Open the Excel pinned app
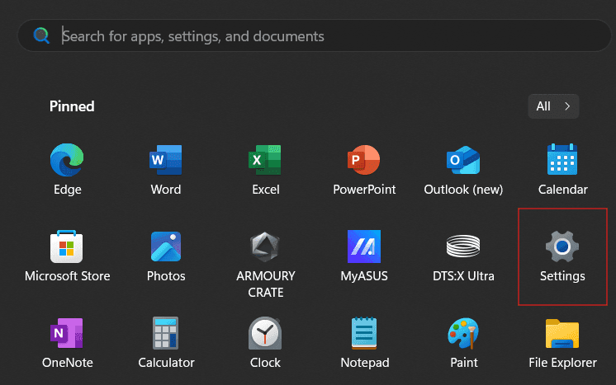 (265, 169)
